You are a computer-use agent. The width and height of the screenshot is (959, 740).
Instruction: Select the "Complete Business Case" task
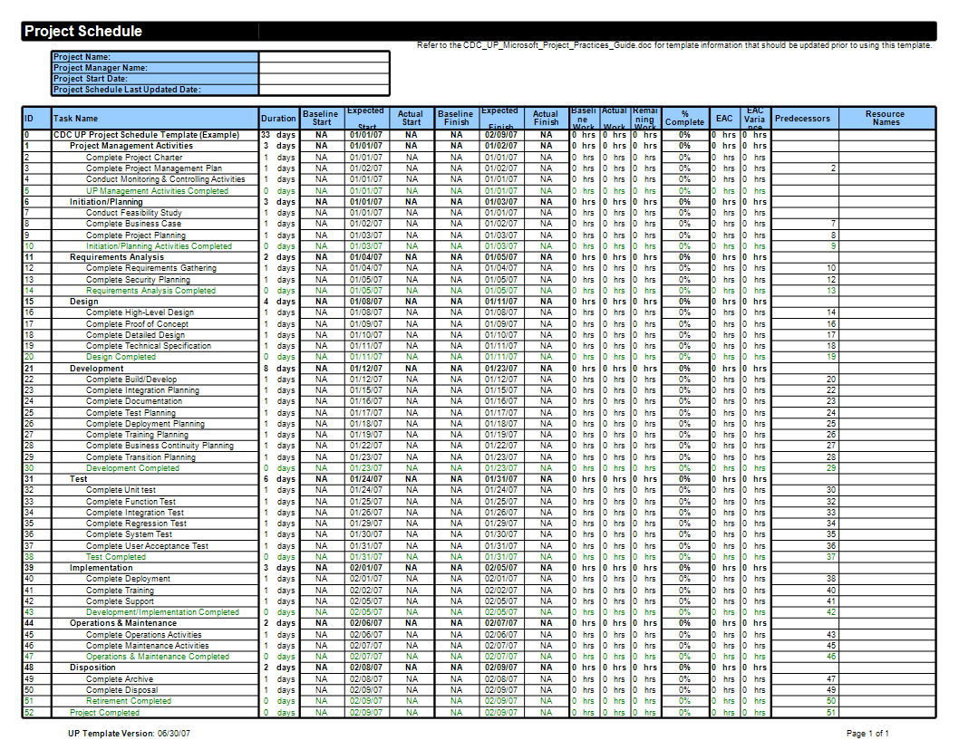(133, 224)
